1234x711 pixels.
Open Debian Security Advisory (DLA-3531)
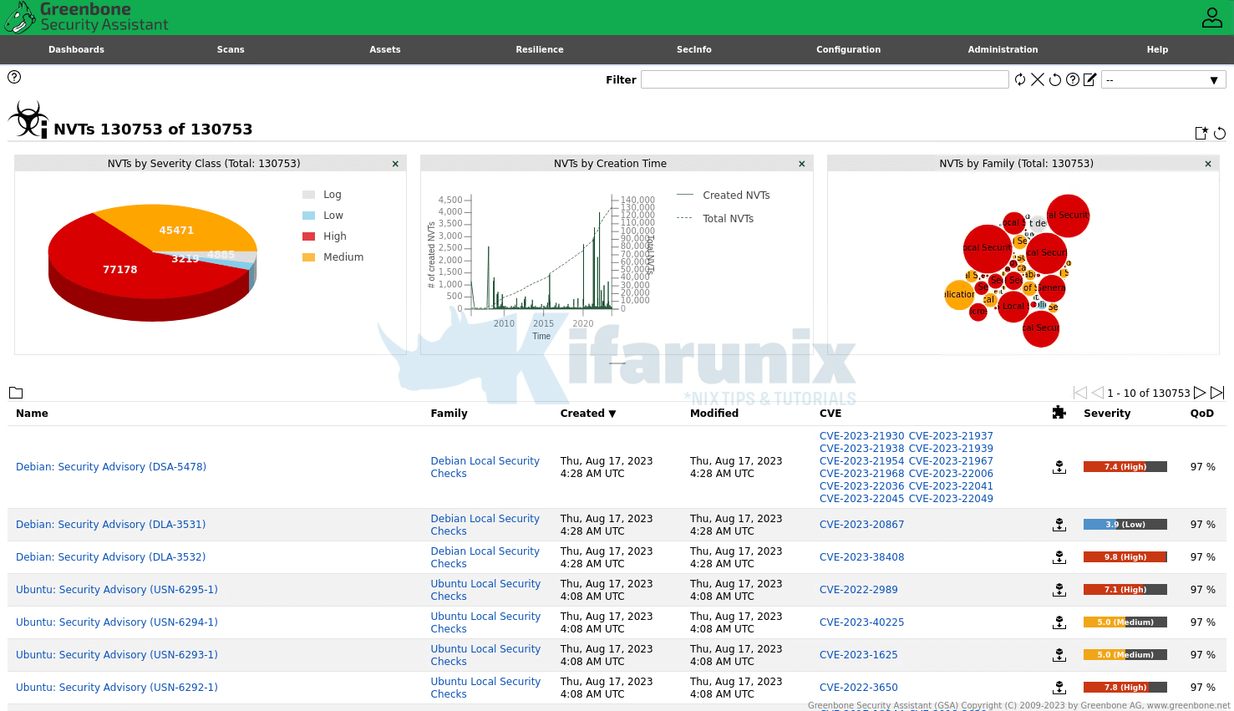111,525
